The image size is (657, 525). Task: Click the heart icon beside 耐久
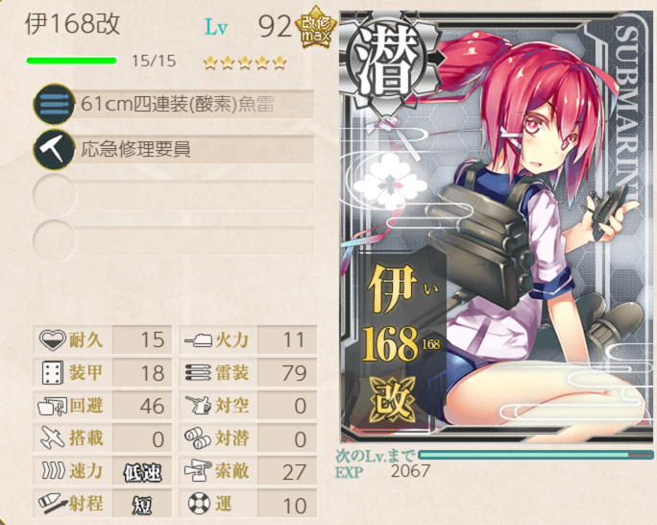53,339
